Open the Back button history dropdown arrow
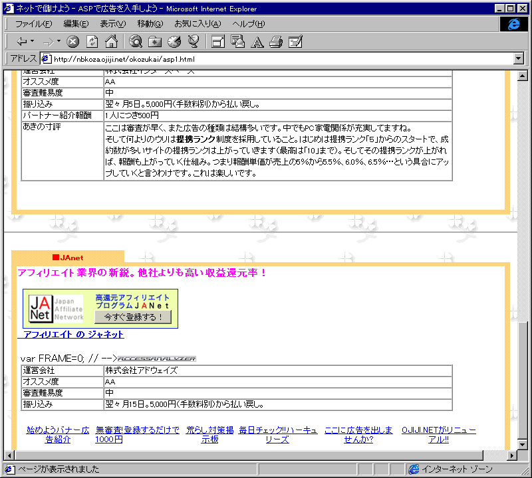 coord(32,41)
